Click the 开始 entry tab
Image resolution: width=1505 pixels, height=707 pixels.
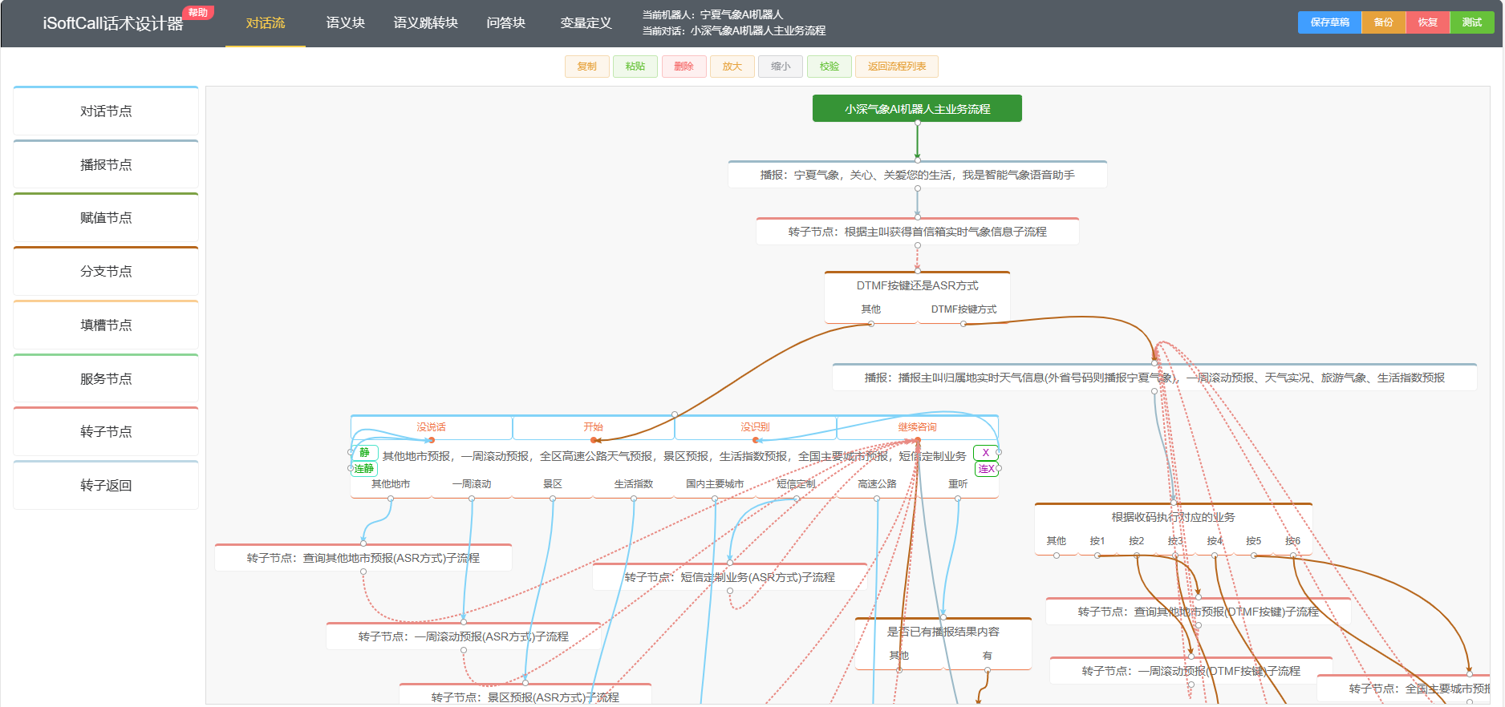pyautogui.click(x=594, y=427)
